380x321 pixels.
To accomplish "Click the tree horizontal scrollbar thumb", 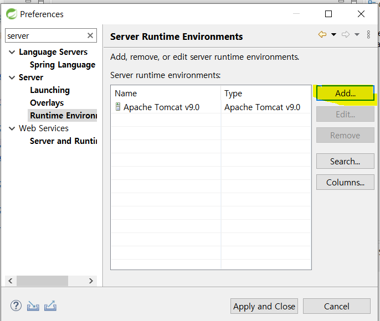I will tap(42, 281).
